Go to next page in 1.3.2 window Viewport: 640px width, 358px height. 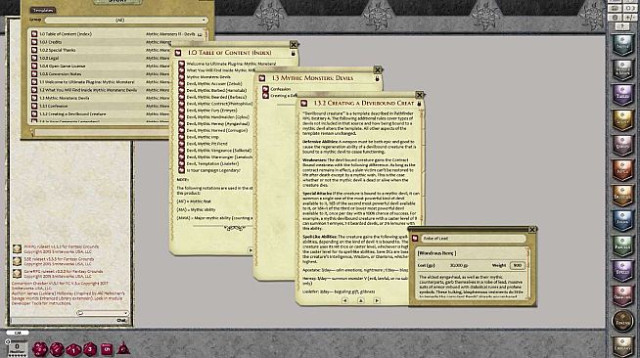click(x=377, y=300)
